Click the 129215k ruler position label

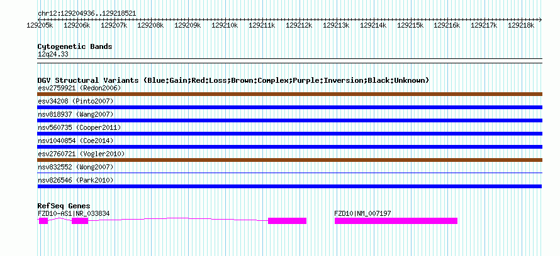click(x=410, y=26)
